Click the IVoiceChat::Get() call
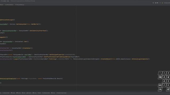 (22, 42)
